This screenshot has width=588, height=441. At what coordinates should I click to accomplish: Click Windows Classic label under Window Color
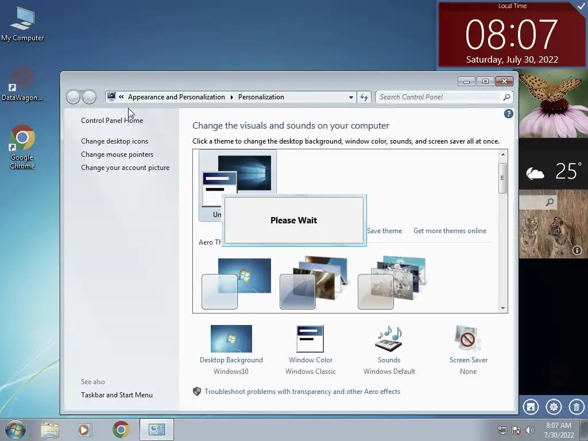coord(311,372)
